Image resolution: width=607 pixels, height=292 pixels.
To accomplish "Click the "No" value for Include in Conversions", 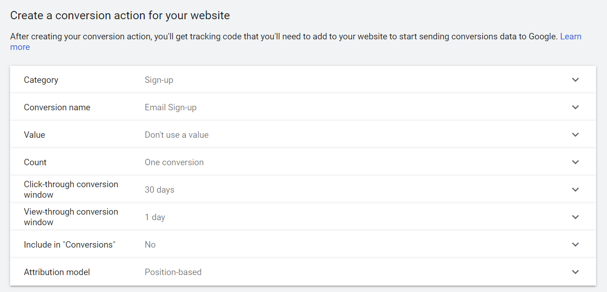I will [x=150, y=244].
